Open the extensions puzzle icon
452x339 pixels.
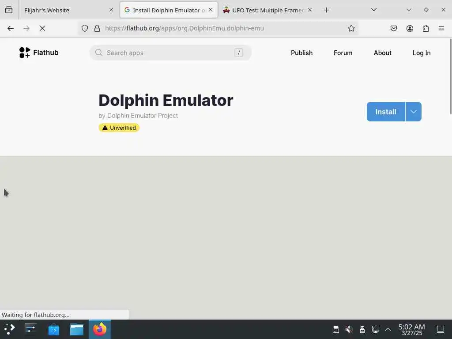426,28
